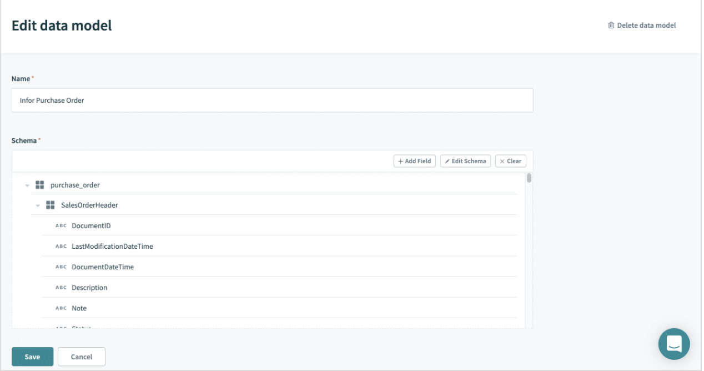Collapse the SalesOrderHeader tree node
Screen dimensions: 704x371
point(38,204)
